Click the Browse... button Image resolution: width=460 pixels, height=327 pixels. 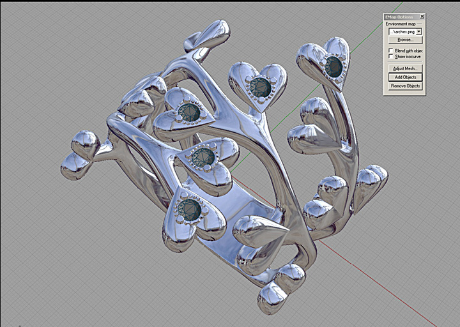coord(405,40)
